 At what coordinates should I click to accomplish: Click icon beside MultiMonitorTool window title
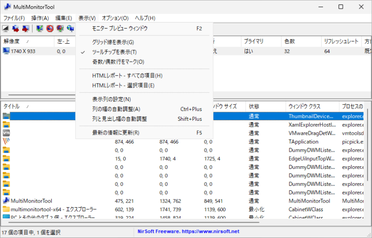6,201
